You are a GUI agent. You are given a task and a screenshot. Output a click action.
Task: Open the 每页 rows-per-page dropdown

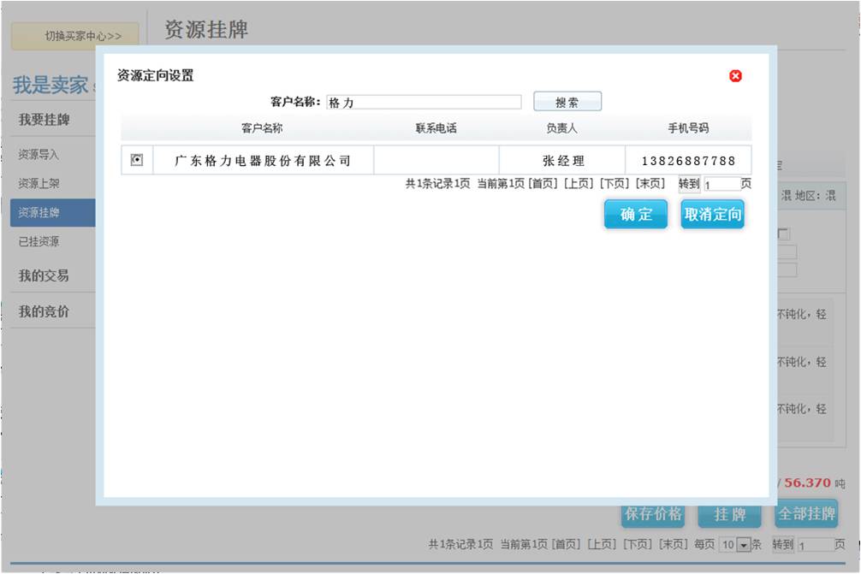[743, 545]
